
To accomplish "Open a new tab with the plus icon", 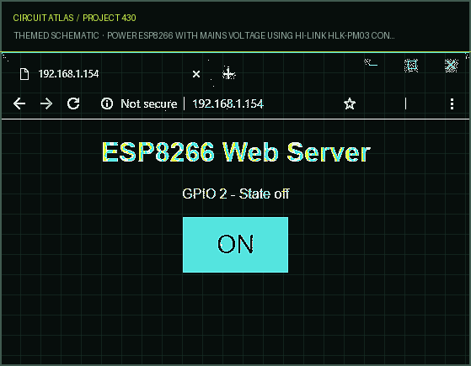I will 229,73.
